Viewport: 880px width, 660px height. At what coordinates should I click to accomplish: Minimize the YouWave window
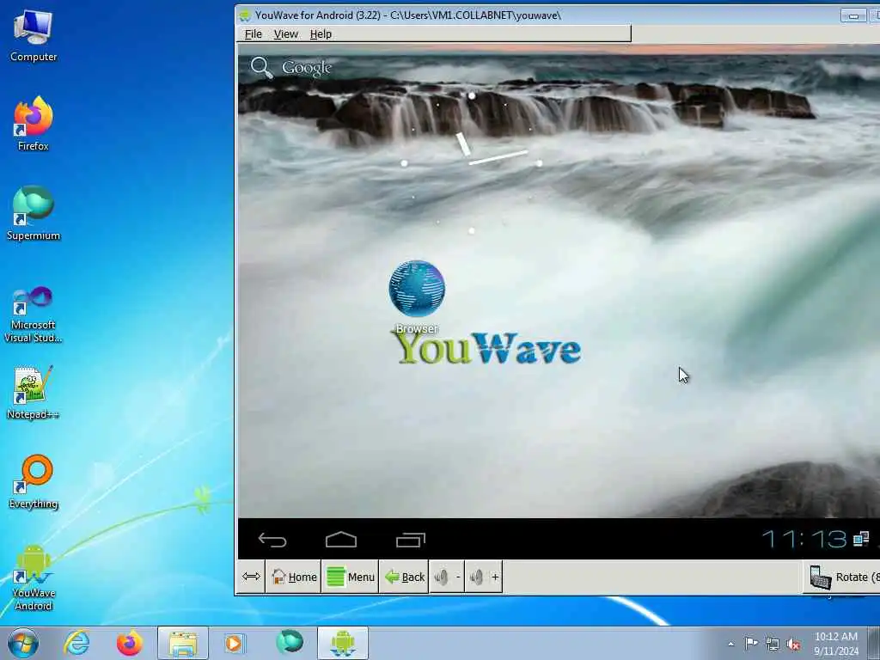tap(853, 15)
